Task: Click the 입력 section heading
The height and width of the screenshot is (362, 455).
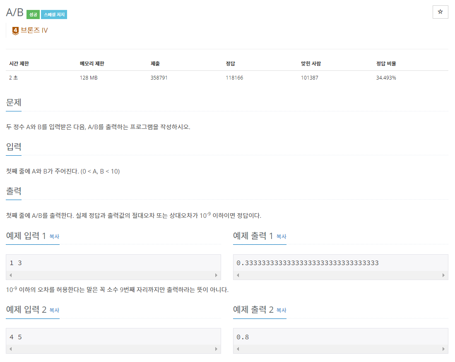Action: 14,147
